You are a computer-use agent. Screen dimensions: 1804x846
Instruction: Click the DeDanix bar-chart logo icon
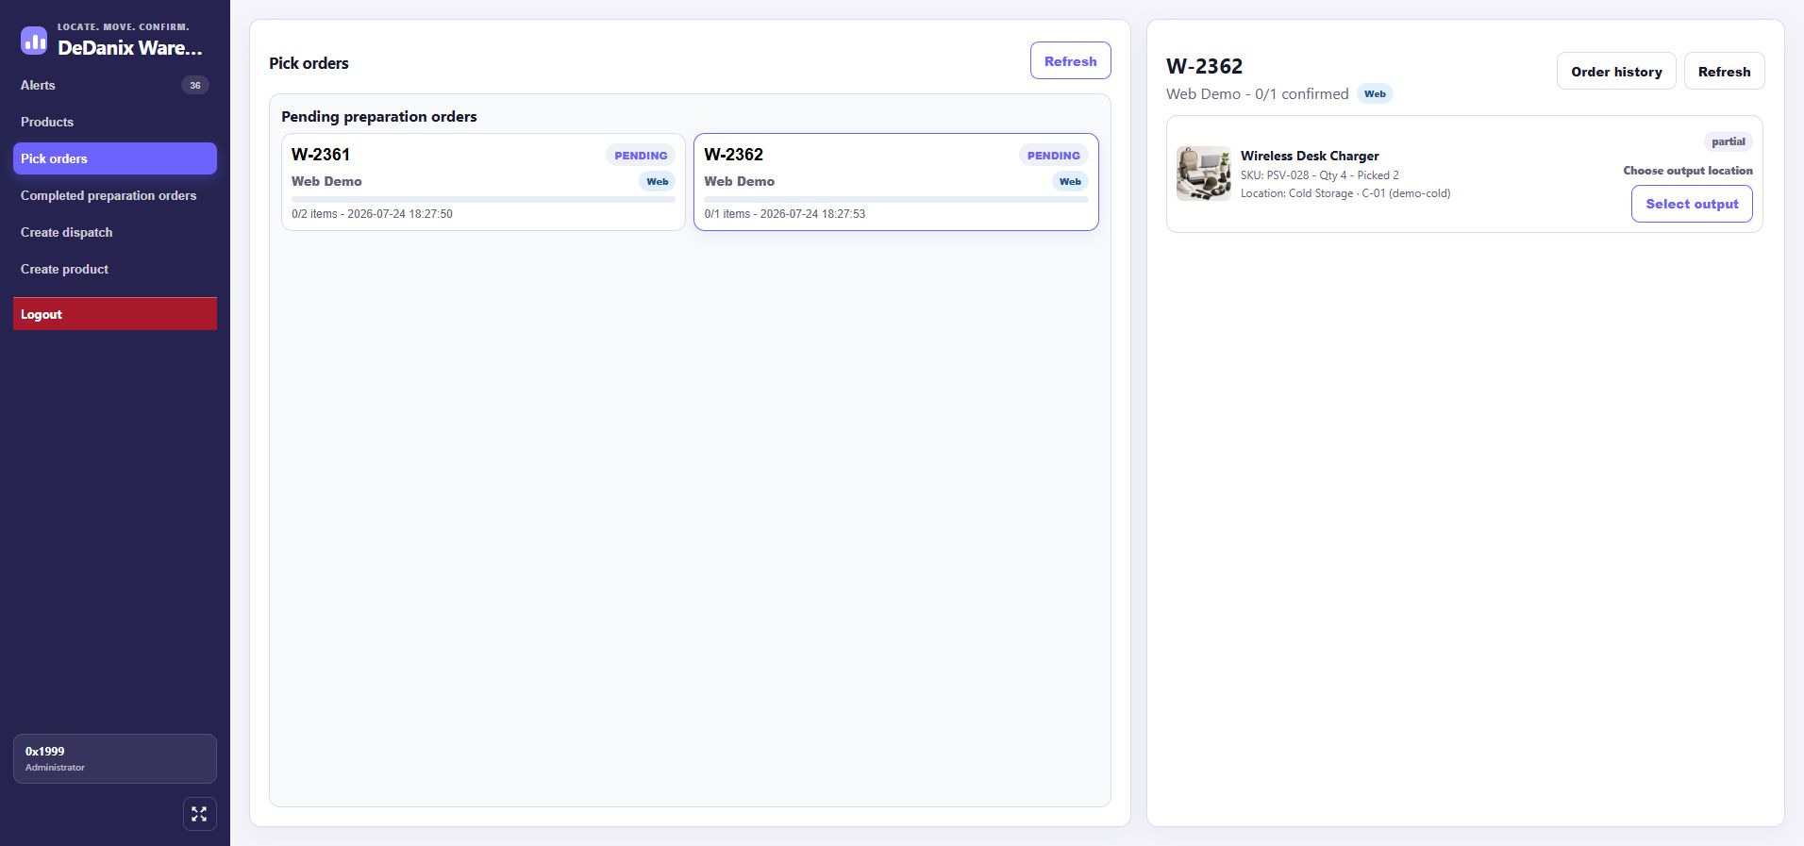tap(34, 40)
